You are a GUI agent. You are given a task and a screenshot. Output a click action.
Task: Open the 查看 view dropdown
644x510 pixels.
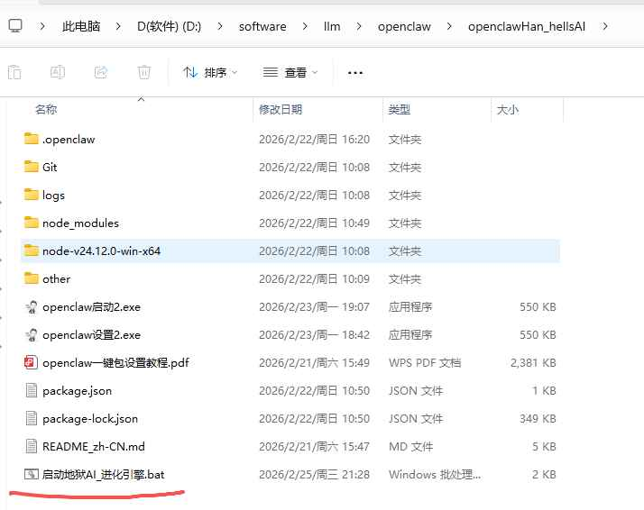coord(290,73)
